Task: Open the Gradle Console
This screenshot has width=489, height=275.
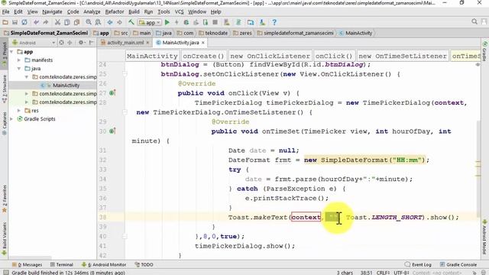Action: [458, 264]
